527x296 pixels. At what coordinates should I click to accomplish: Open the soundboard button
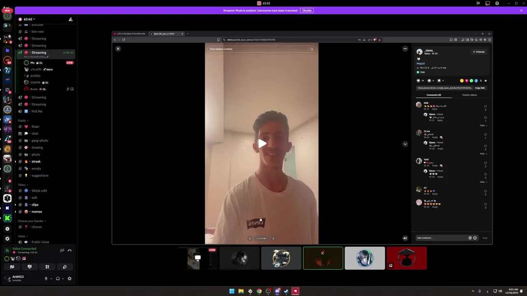(x=65, y=267)
